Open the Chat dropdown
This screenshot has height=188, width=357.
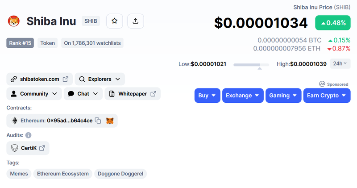(x=83, y=94)
